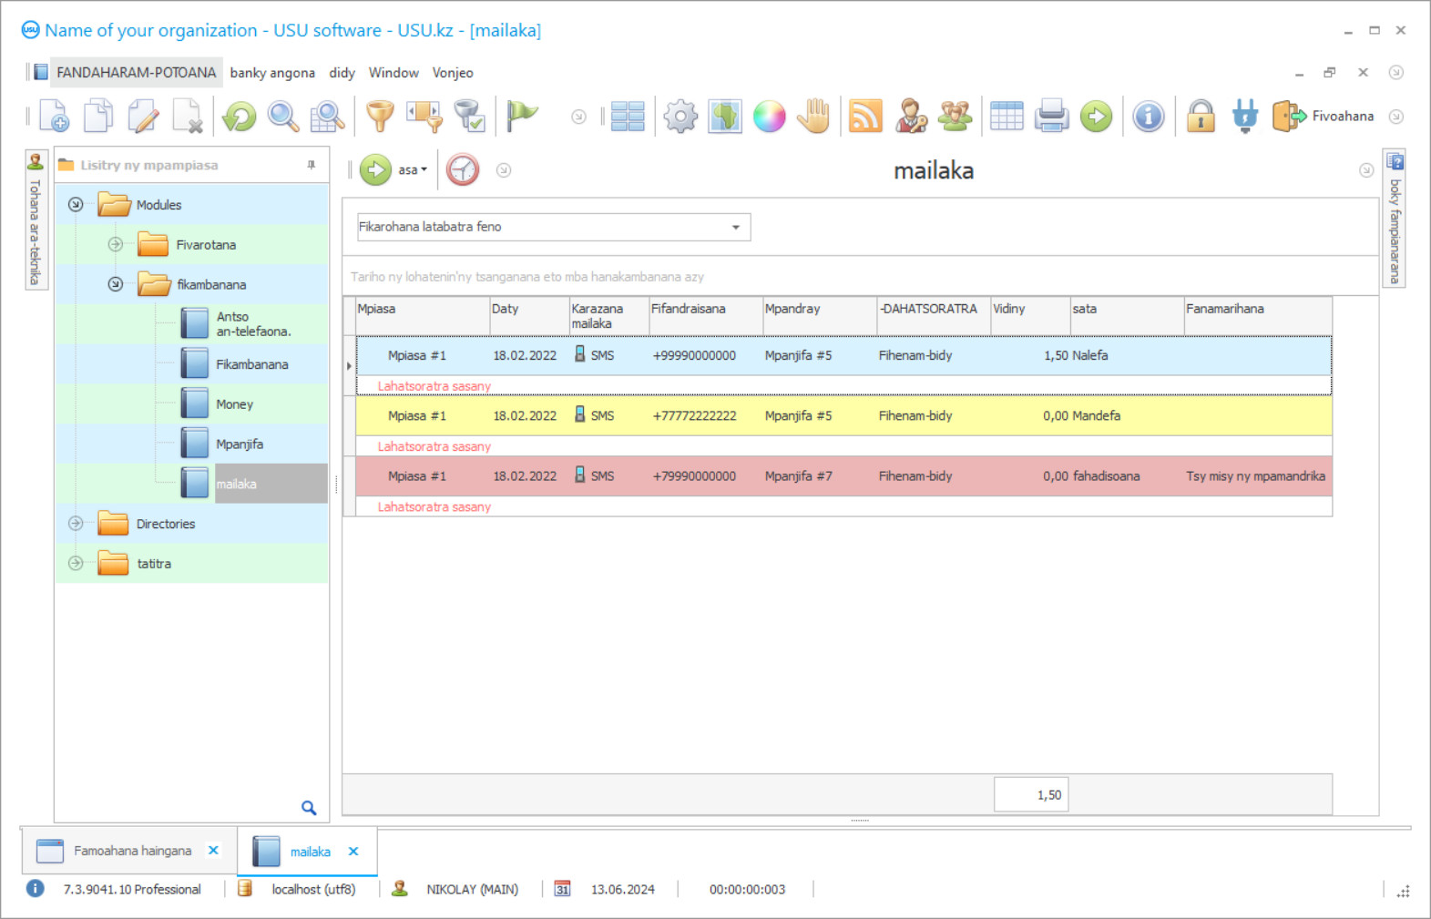The image size is (1431, 919).
Task: Open Fikarohana latabatra feno dropdown
Action: coord(735,227)
